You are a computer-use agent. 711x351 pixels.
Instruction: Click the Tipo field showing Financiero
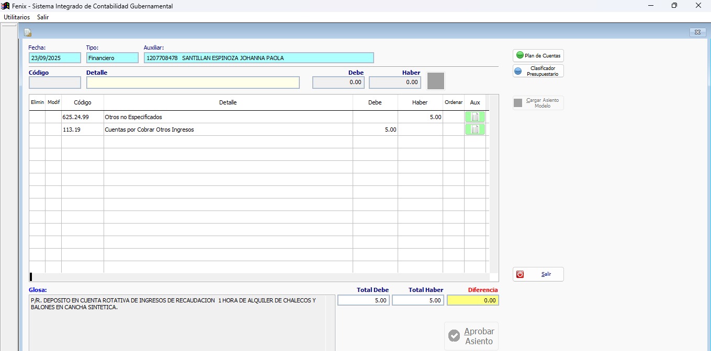112,58
